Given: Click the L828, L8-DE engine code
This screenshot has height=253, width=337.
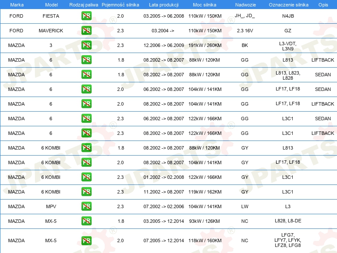Looking at the screenshot, I should (288, 221).
